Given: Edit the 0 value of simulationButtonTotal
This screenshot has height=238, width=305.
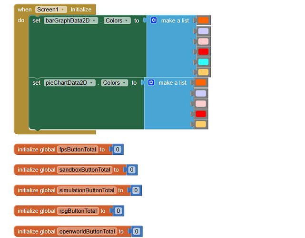Looking at the screenshot, I should [136, 190].
